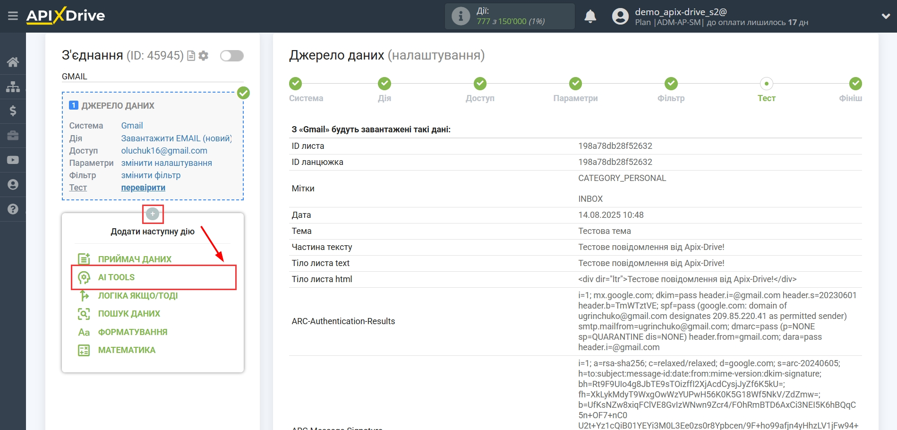Viewport: 897px width, 430px height.
Task: Open the hamburger menu
Action: click(x=13, y=16)
